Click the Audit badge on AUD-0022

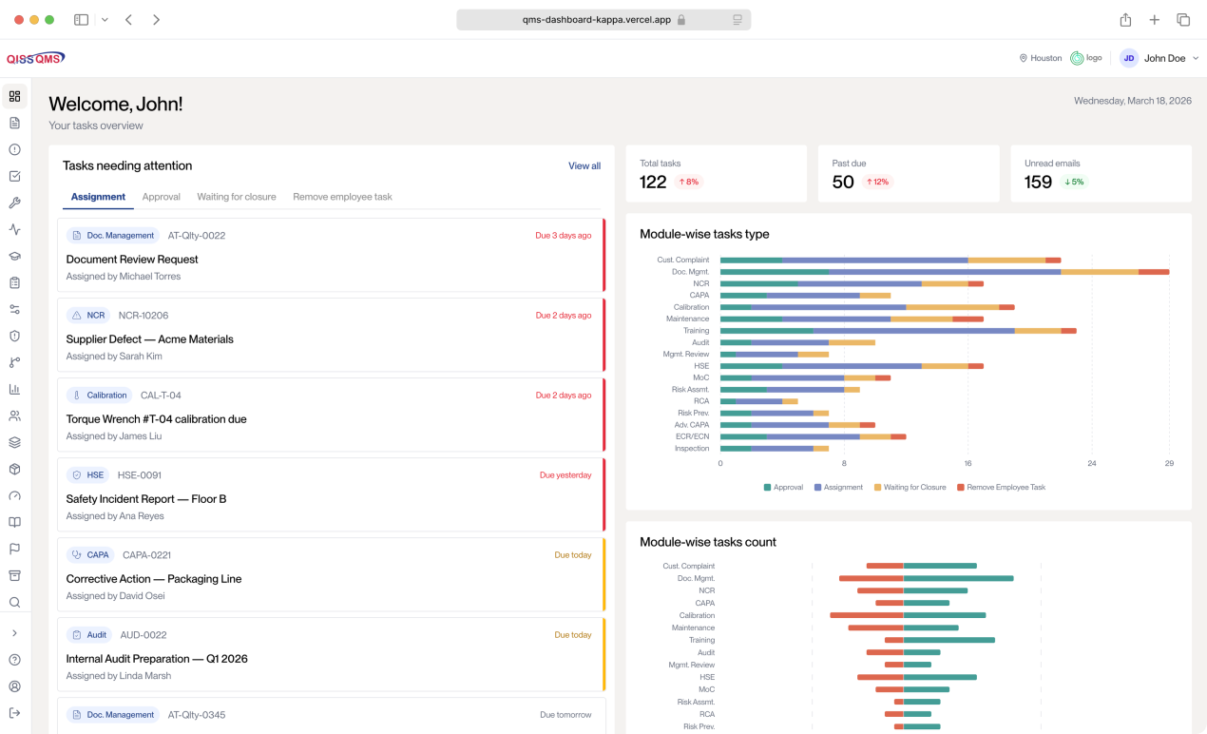click(89, 634)
